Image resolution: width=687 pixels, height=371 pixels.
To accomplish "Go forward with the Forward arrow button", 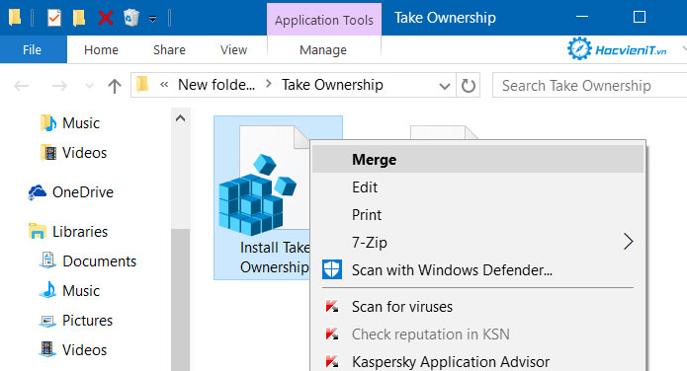I will click(x=59, y=85).
